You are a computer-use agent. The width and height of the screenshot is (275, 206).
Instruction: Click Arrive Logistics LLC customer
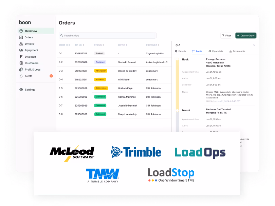(157, 62)
